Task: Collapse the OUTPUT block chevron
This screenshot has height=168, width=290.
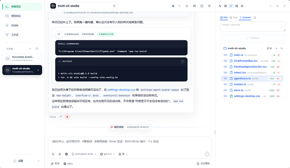Action: [182, 61]
